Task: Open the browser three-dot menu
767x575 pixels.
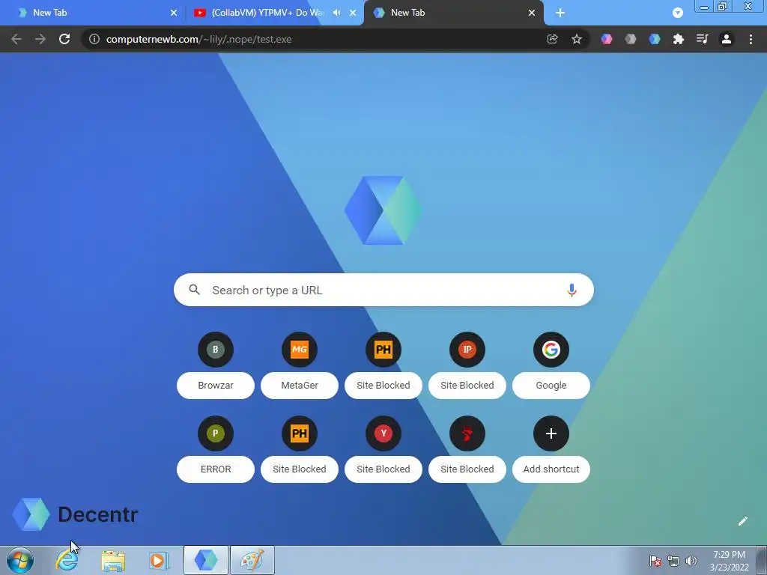Action: (751, 39)
